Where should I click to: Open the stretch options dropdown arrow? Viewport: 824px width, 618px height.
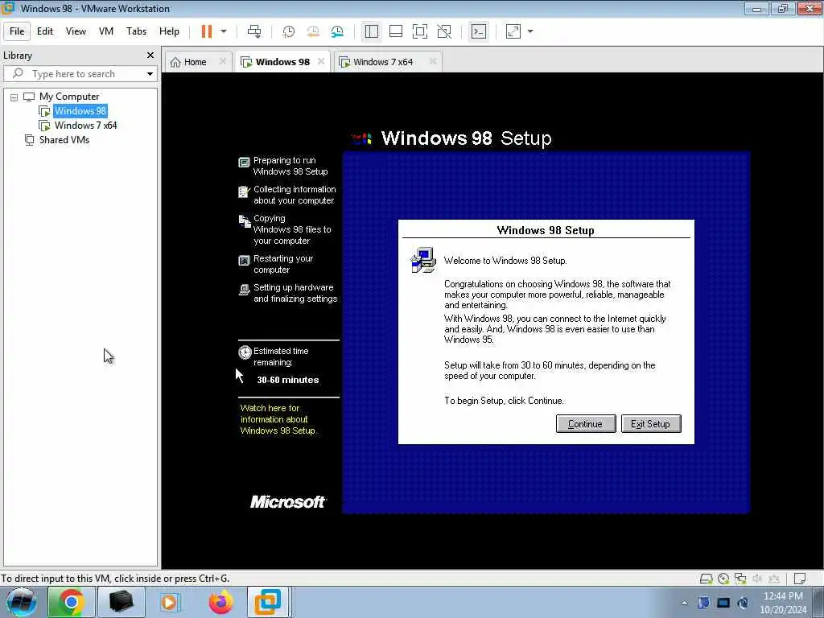[x=530, y=31]
